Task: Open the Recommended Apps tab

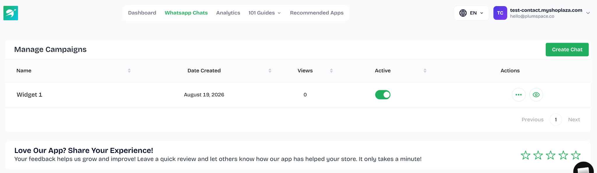Action: tap(317, 13)
